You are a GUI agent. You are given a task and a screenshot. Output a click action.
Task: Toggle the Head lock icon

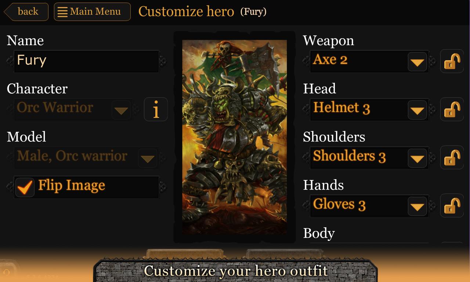452,109
